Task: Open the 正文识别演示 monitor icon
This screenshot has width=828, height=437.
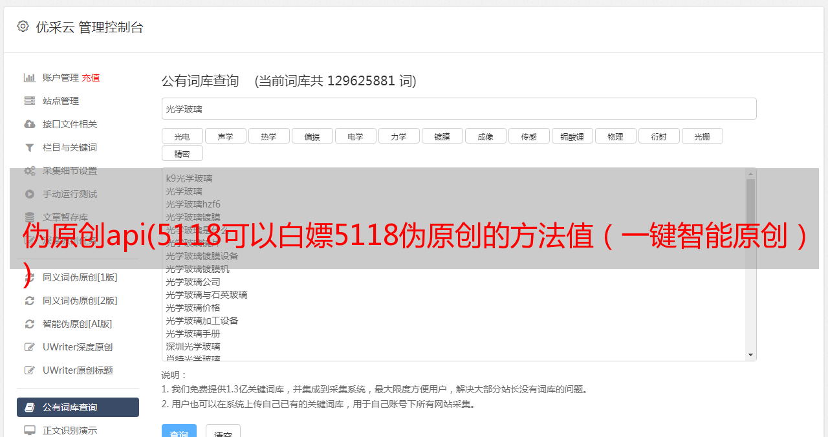Action: (x=30, y=430)
